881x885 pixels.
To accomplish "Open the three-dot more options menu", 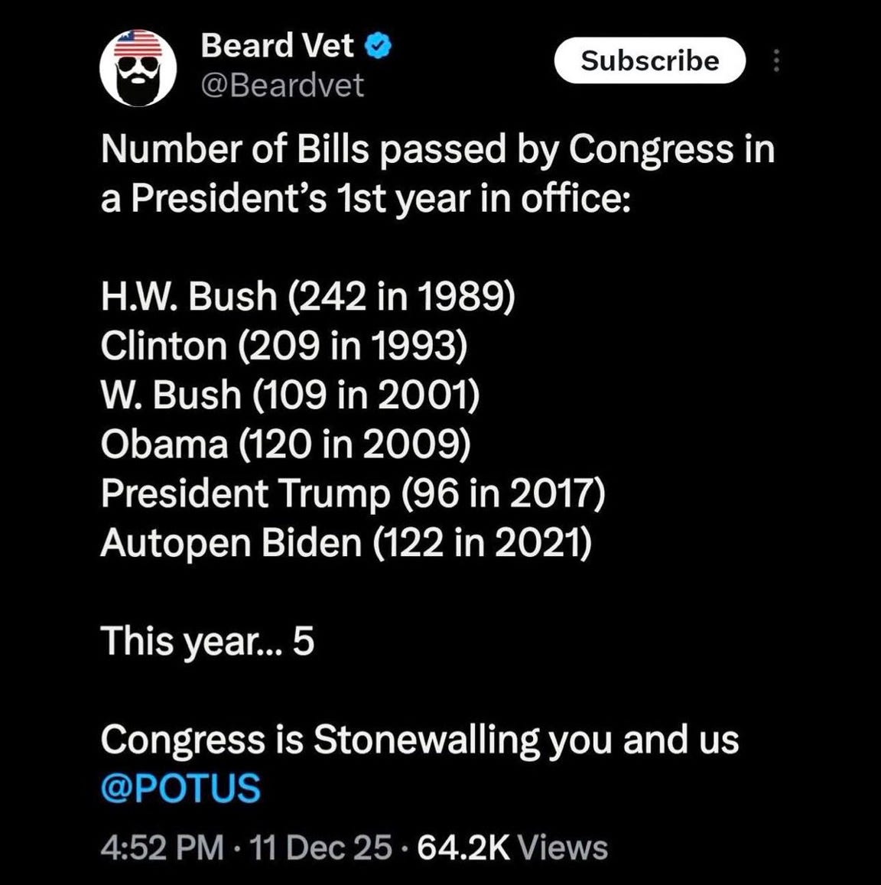I will pyautogui.click(x=776, y=60).
